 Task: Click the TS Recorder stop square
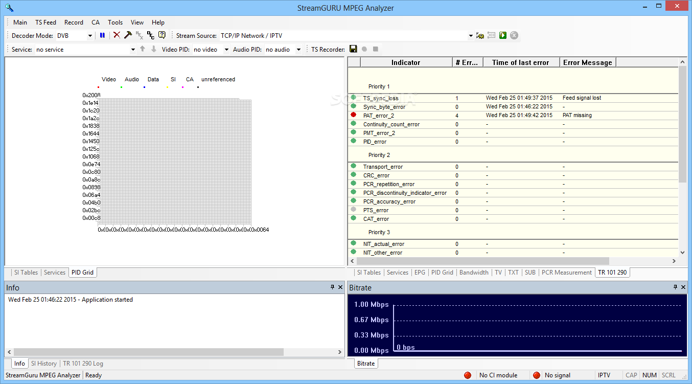pos(376,49)
